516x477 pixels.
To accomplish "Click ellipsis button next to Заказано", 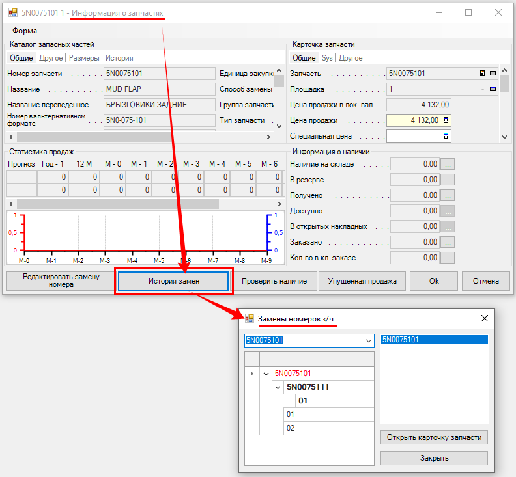I will [x=448, y=242].
